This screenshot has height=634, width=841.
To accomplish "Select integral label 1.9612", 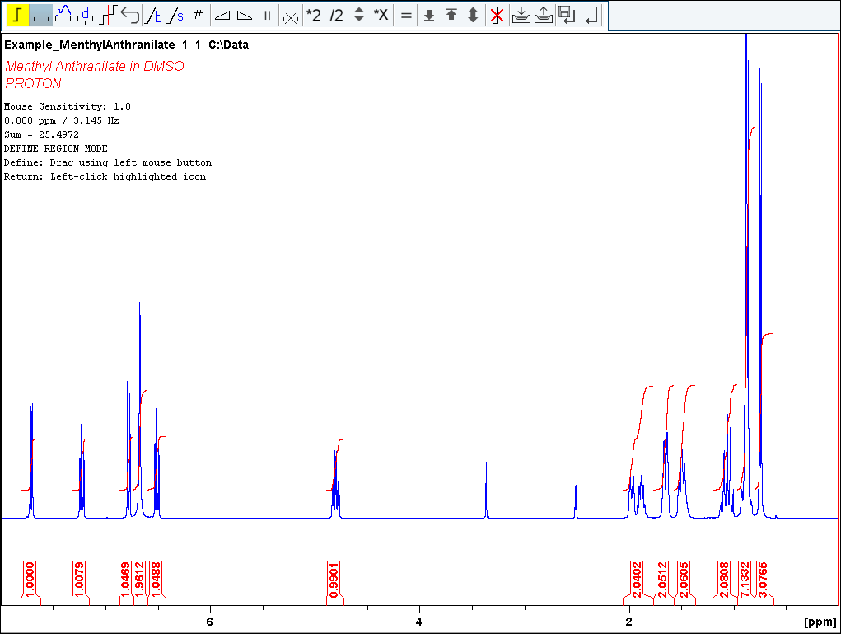I will pyautogui.click(x=140, y=580).
